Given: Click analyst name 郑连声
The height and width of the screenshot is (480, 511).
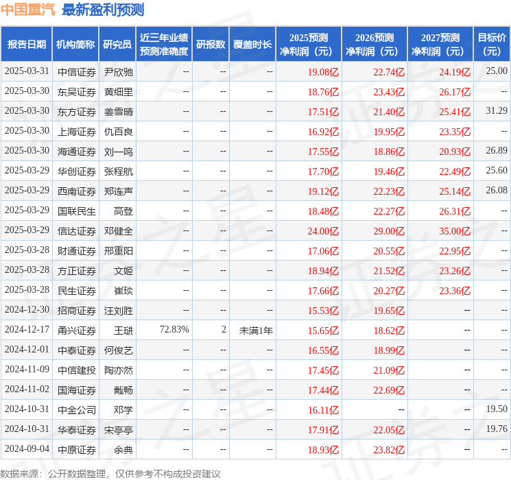Looking at the screenshot, I should tap(118, 191).
